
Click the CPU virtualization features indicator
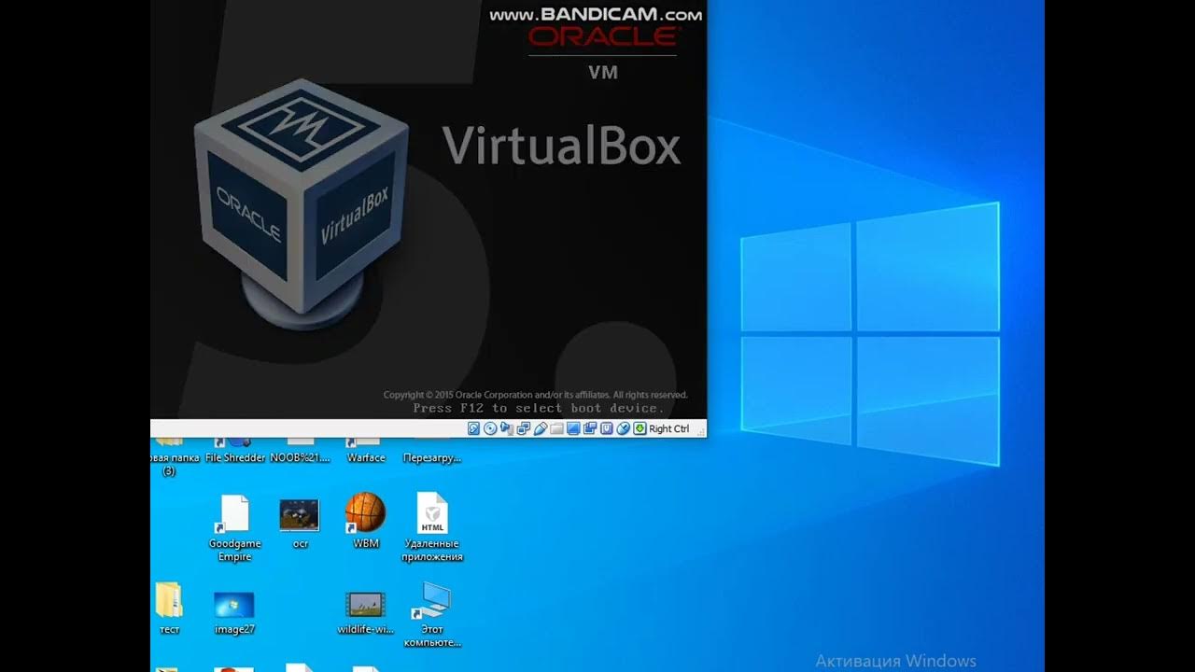[x=607, y=428]
